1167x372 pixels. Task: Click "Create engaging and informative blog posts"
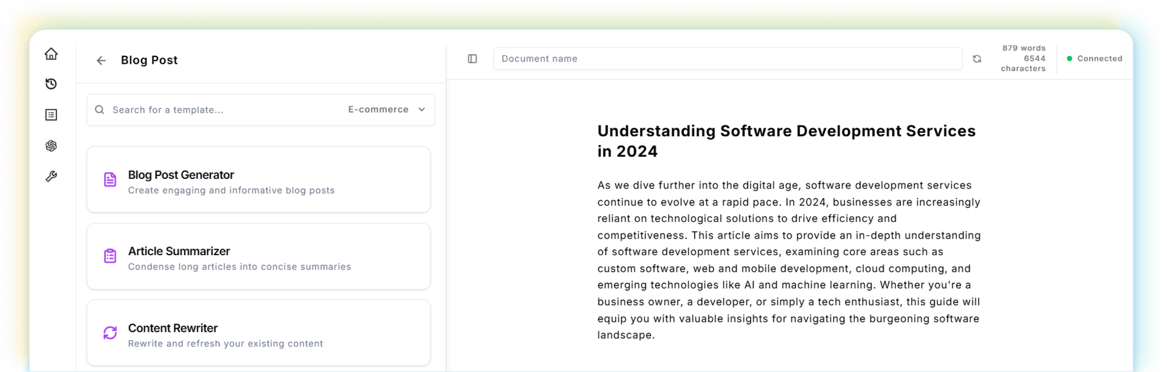coord(231,190)
